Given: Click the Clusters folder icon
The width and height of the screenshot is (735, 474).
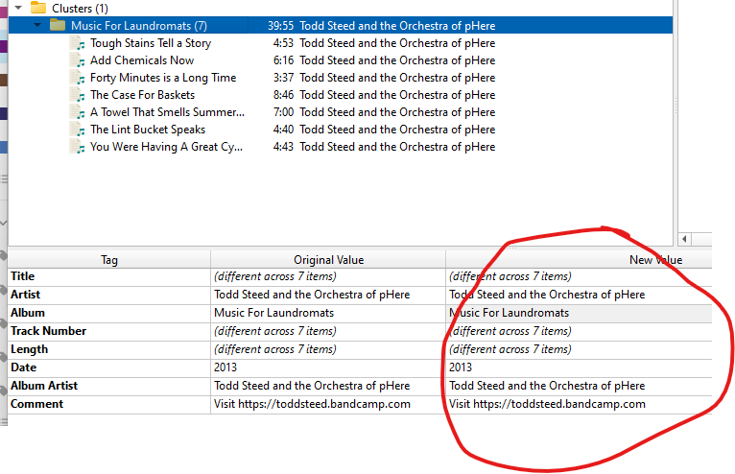Looking at the screenshot, I should point(38,8).
